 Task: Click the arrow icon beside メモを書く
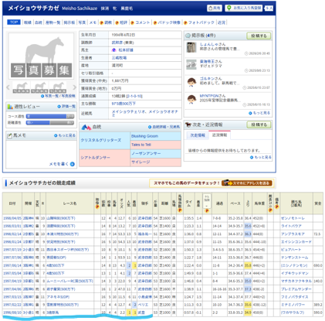coord(73,164)
